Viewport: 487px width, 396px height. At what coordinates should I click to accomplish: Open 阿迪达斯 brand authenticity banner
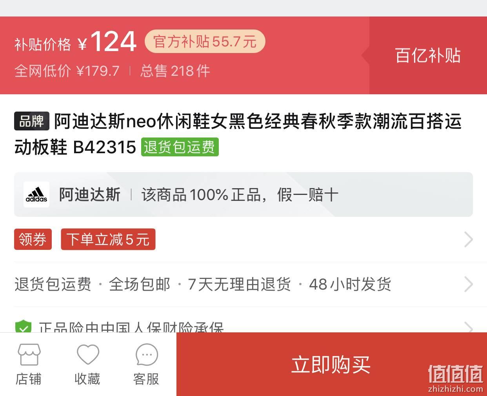click(x=243, y=194)
